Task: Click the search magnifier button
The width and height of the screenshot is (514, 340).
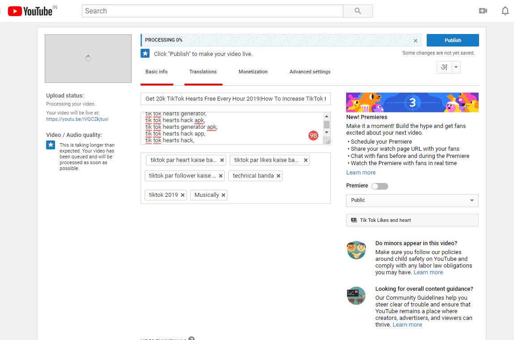Action: (x=358, y=11)
